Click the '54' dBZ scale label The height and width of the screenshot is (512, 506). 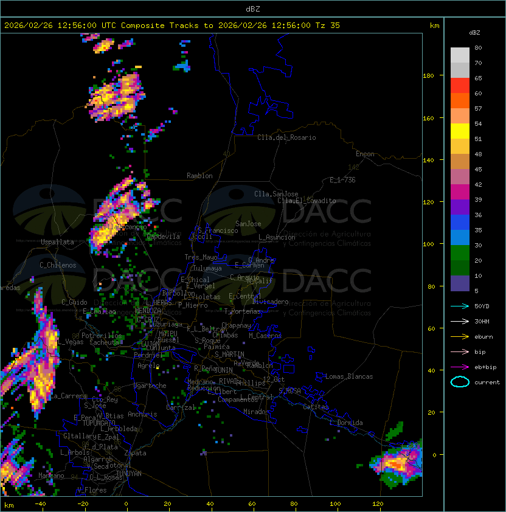[x=478, y=124]
